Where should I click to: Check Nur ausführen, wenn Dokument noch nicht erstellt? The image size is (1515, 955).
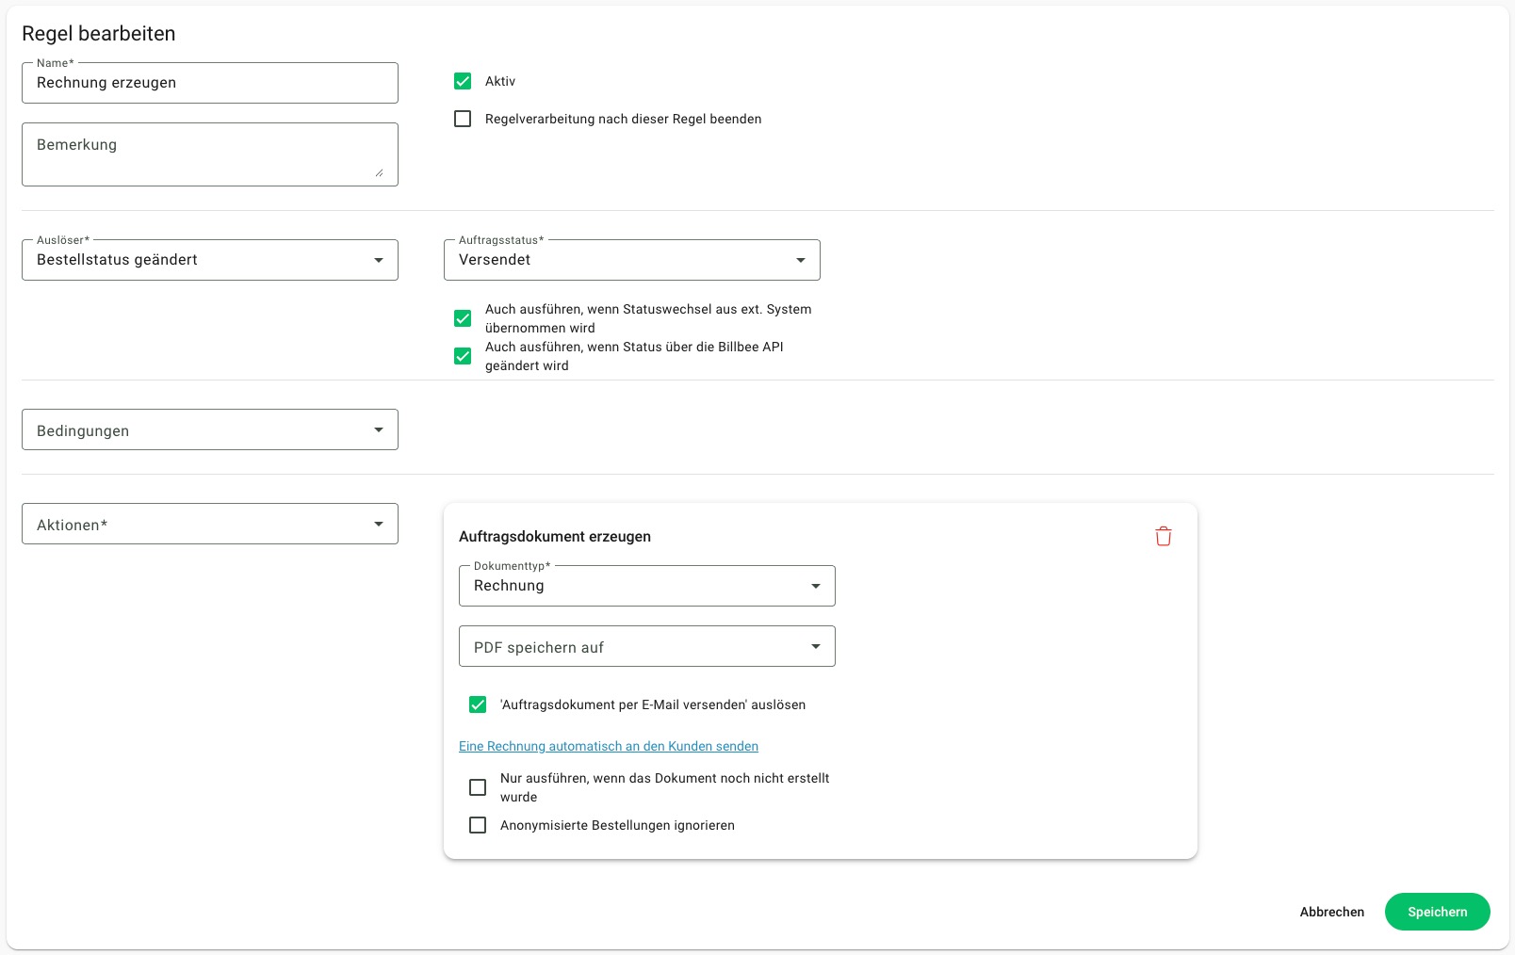(x=478, y=787)
